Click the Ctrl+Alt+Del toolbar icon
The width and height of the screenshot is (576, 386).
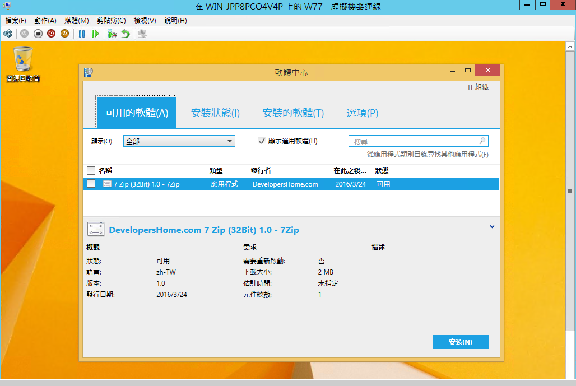(x=8, y=34)
